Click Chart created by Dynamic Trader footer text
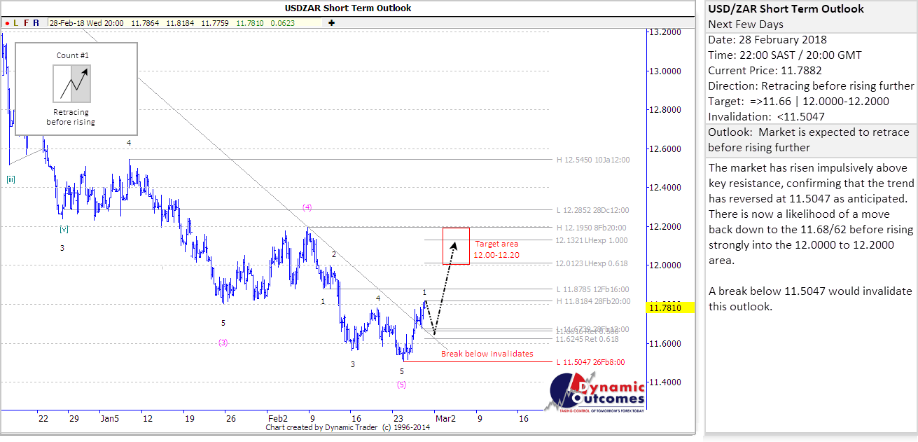 pos(348,427)
